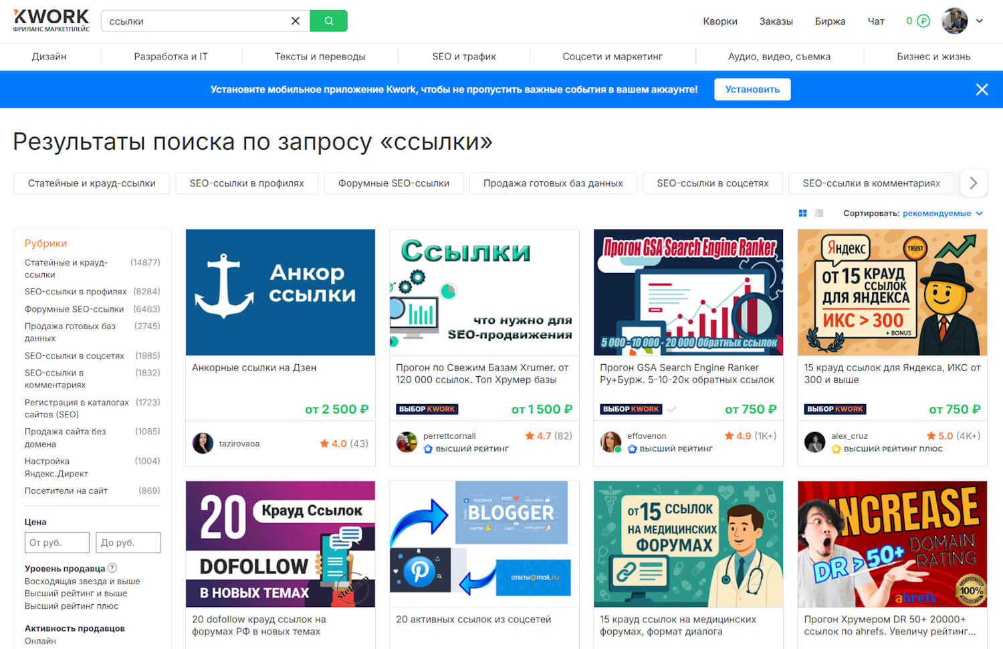
Task: Open the help icon next to Уровень продавца
Action: (x=112, y=568)
